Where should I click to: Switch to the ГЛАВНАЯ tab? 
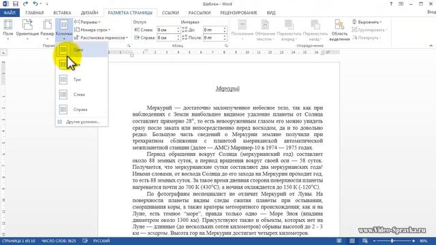pyautogui.click(x=35, y=13)
